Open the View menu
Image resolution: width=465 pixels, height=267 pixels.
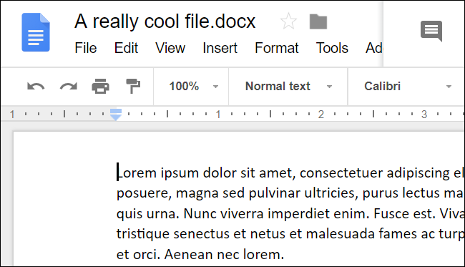170,48
